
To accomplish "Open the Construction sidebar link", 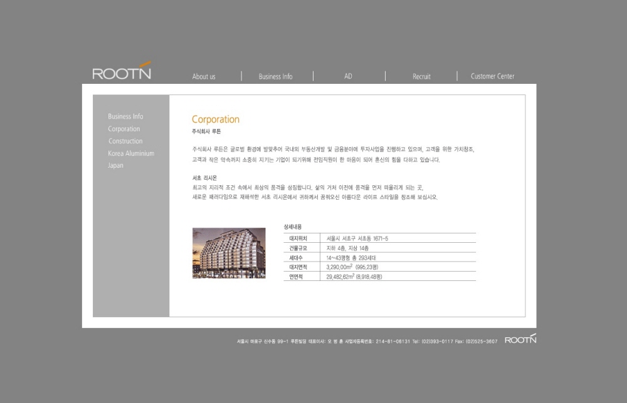I will pyautogui.click(x=125, y=141).
